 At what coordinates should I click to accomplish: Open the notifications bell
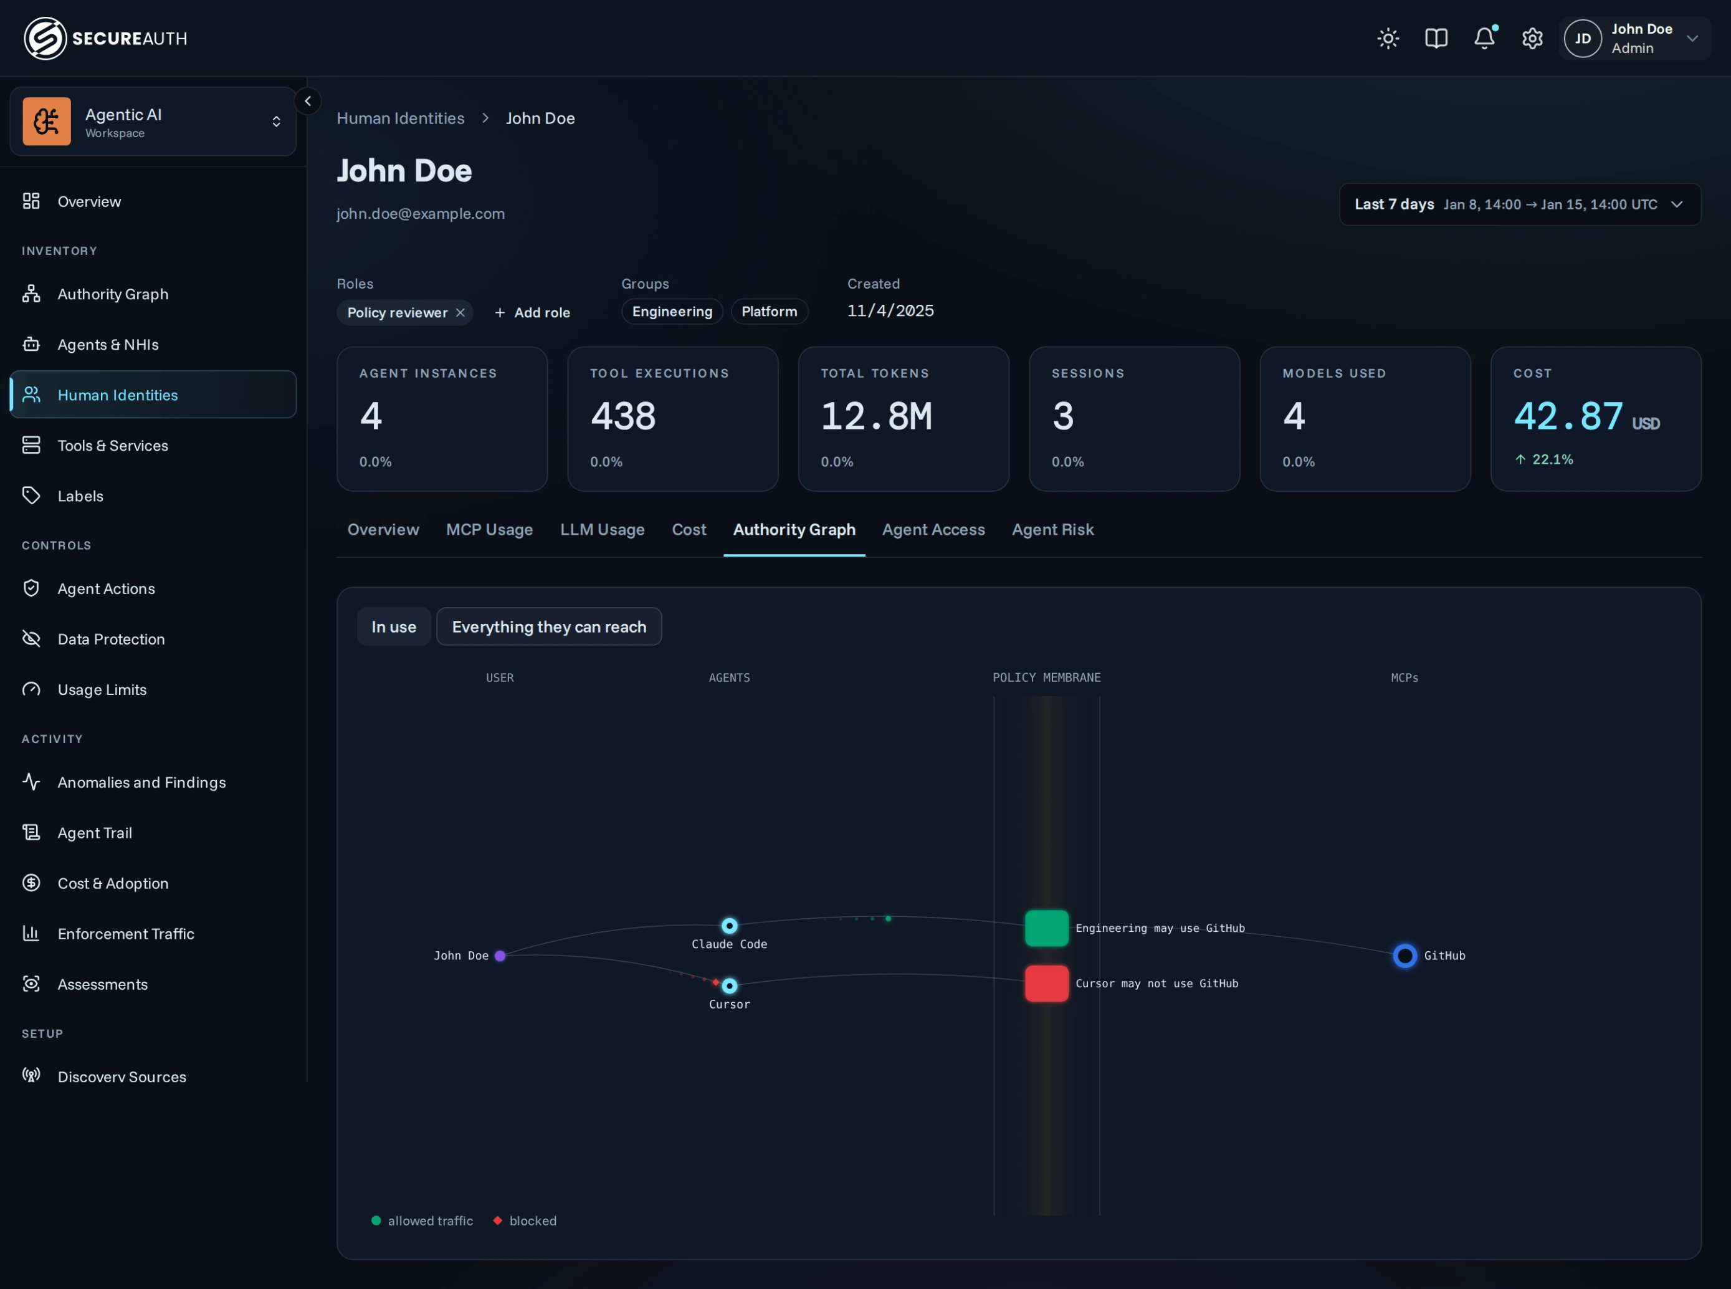pos(1484,38)
